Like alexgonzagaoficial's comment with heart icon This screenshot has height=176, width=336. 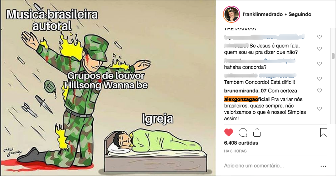click(320, 109)
